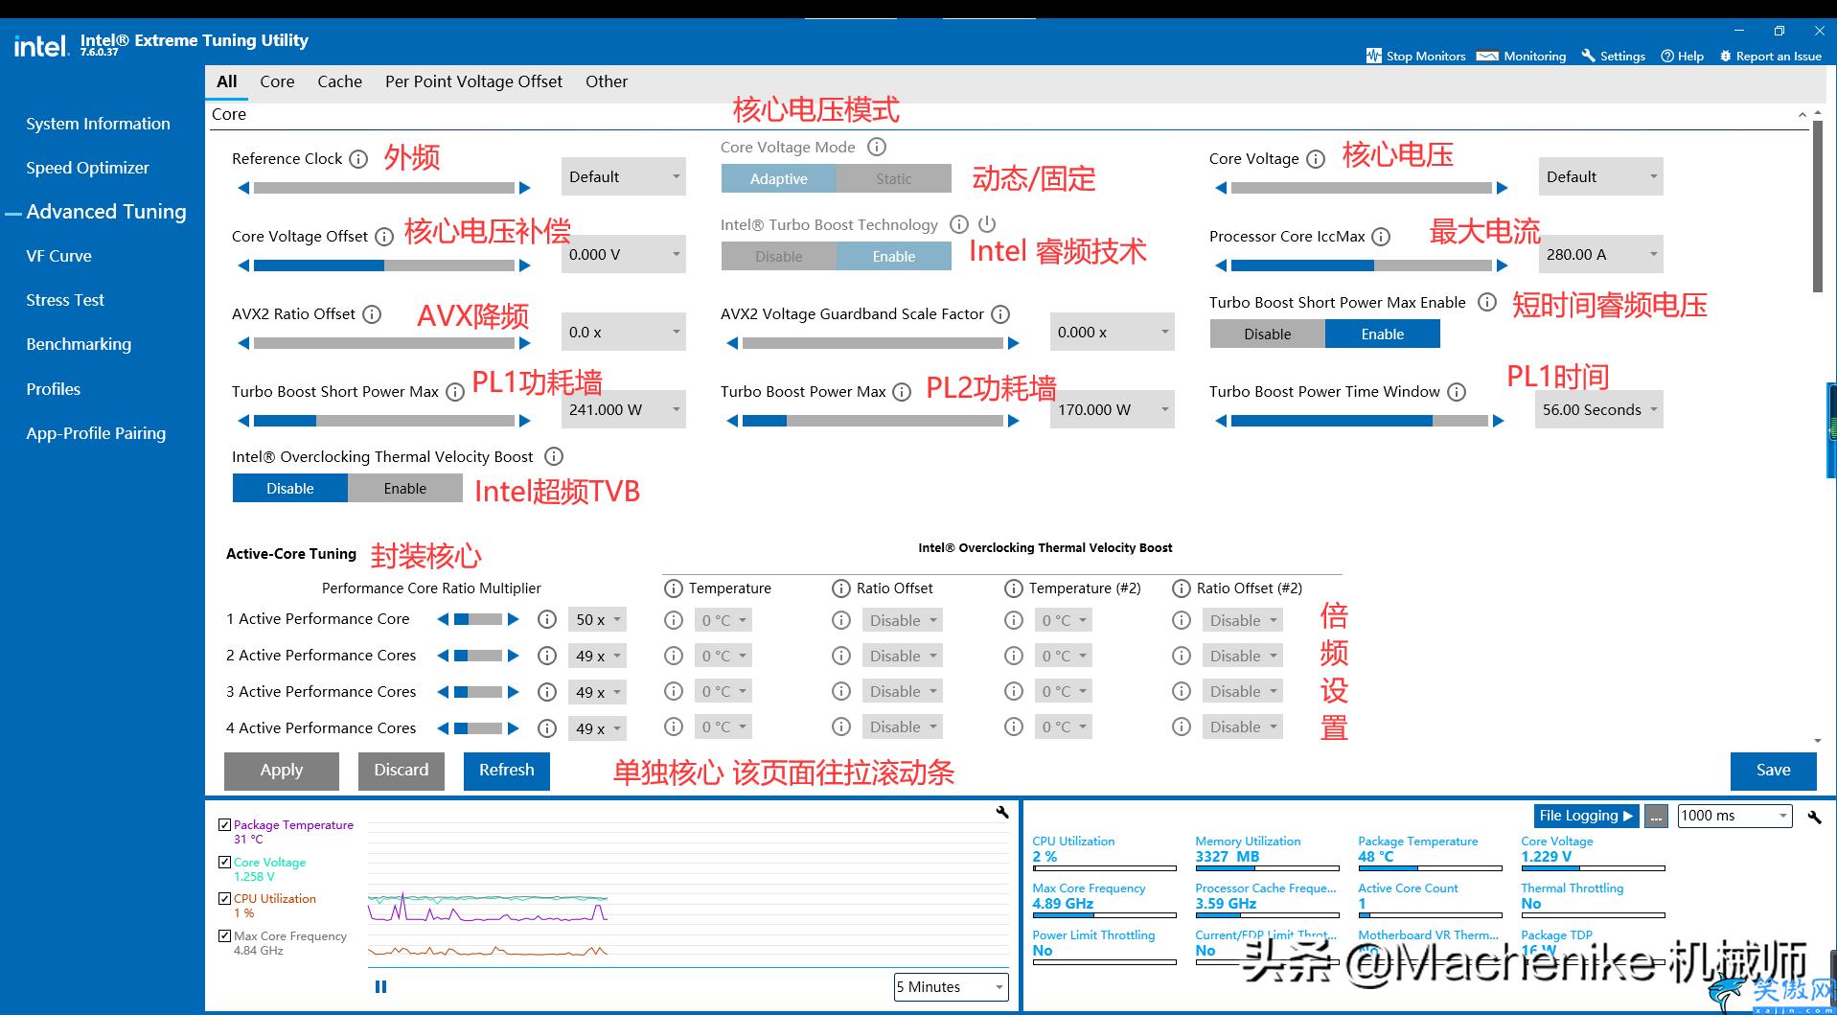Click info icon for 1 Active Performance Core ratio
This screenshot has height=1015, width=1837.
coord(547,620)
